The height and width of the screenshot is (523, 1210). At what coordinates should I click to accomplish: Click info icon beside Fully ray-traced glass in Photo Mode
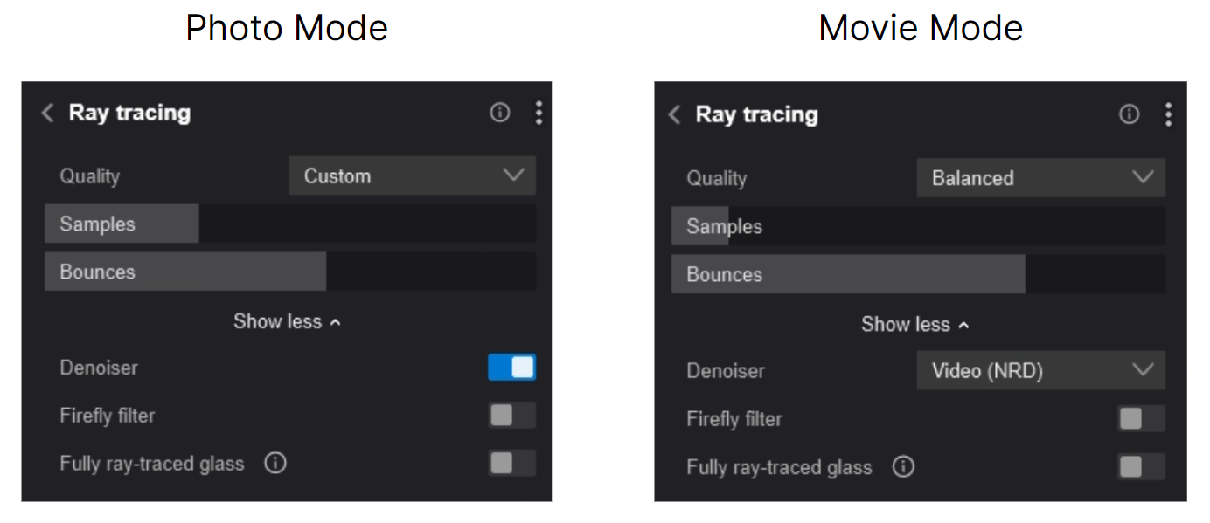click(x=275, y=464)
